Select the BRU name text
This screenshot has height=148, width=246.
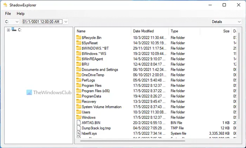pyautogui.click(x=85, y=64)
